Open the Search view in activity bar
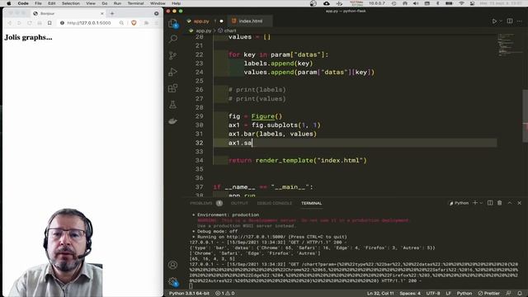Viewport: 528px width, 297px height. point(172,39)
